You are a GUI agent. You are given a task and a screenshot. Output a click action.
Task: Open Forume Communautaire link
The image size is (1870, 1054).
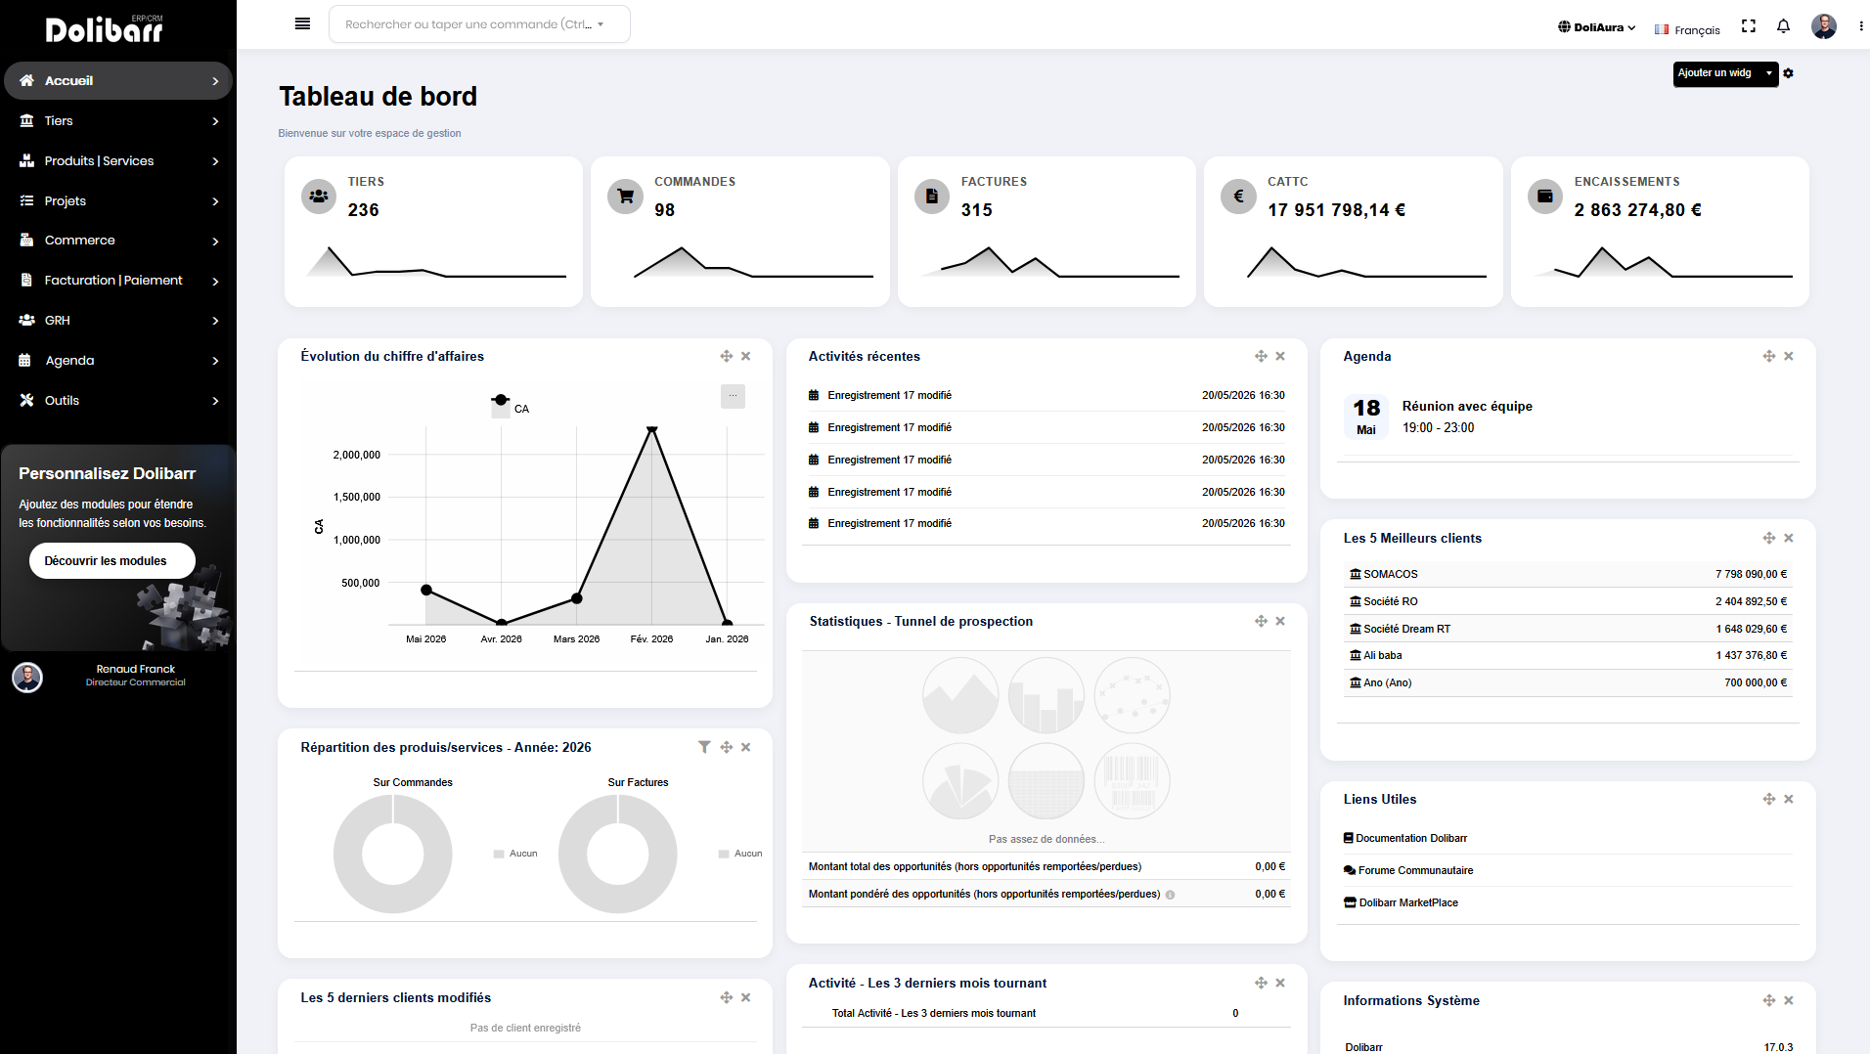(1408, 871)
